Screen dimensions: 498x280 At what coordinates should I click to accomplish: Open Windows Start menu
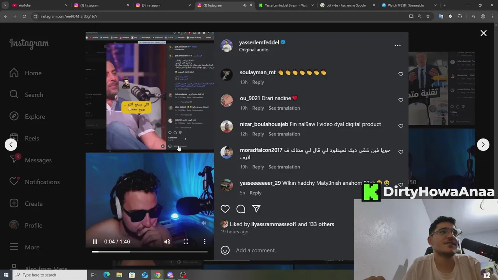click(x=6, y=275)
